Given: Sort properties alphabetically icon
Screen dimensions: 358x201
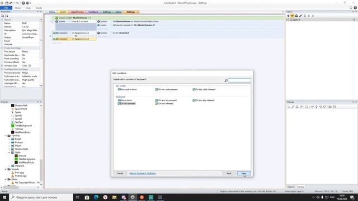Looking at the screenshot, I should [7, 16].
